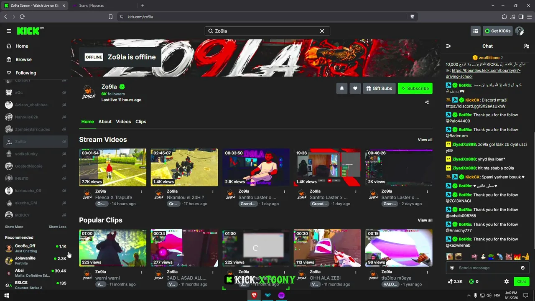Switch to the About tab
This screenshot has width=535, height=301.
coord(105,122)
